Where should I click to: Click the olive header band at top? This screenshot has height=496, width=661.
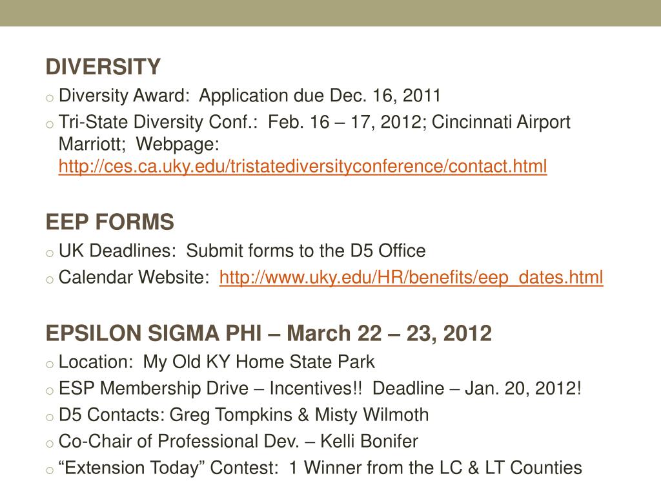pos(330,13)
